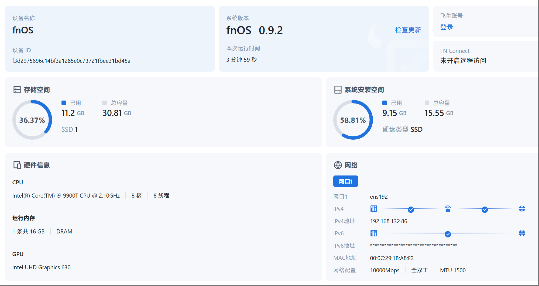The width and height of the screenshot is (539, 286).
Task: Click the DRAM label
Action: coord(64,232)
